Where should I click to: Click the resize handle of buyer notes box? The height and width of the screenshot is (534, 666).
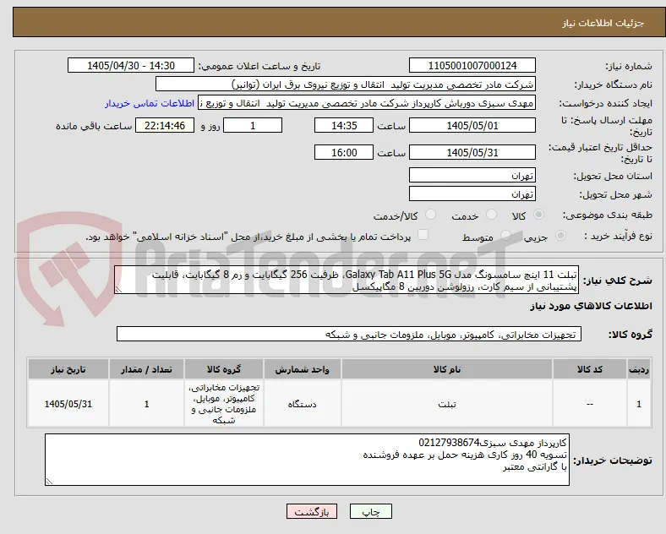(x=49, y=481)
